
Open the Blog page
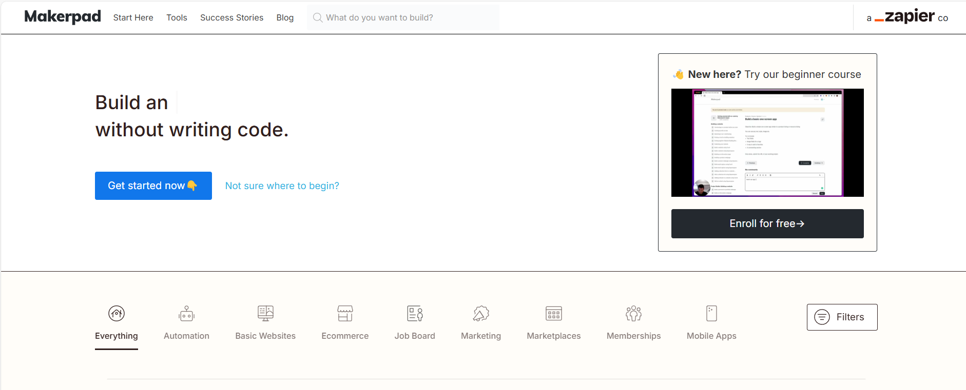coord(285,17)
